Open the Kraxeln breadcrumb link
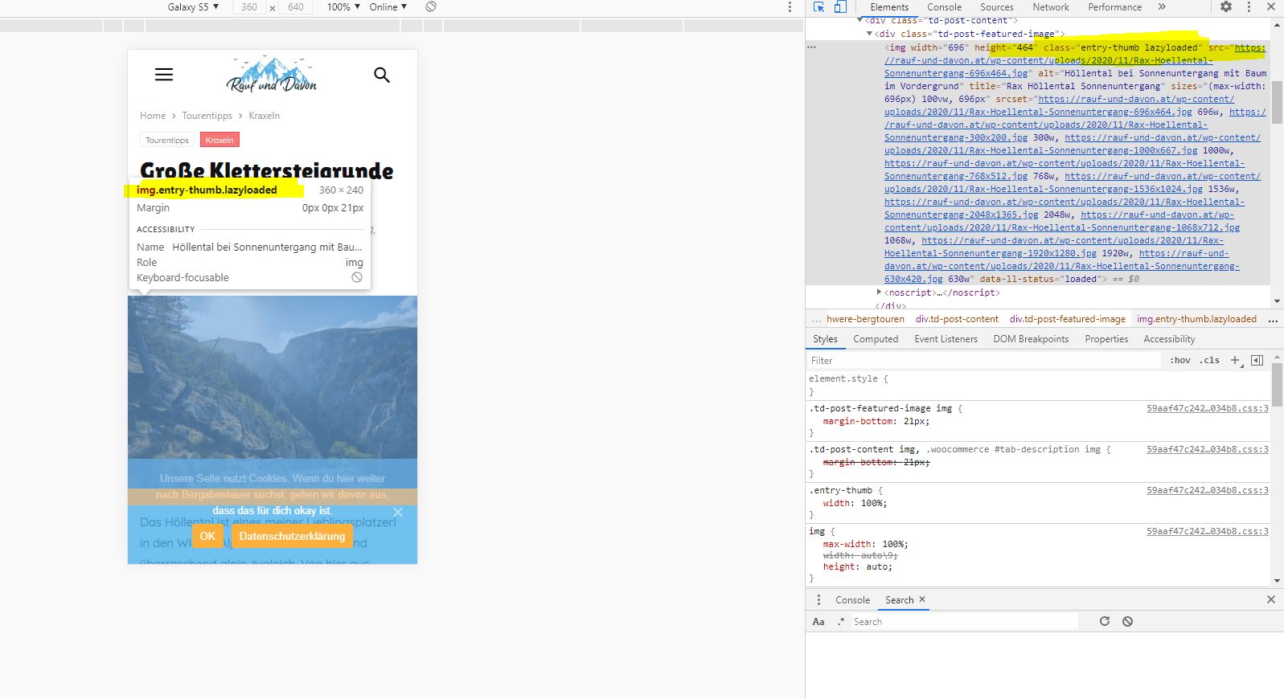This screenshot has width=1284, height=699. 265,116
